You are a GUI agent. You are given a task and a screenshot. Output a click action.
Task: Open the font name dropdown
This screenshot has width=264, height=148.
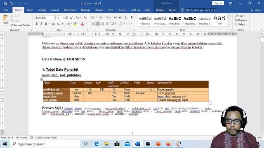pos(54,18)
